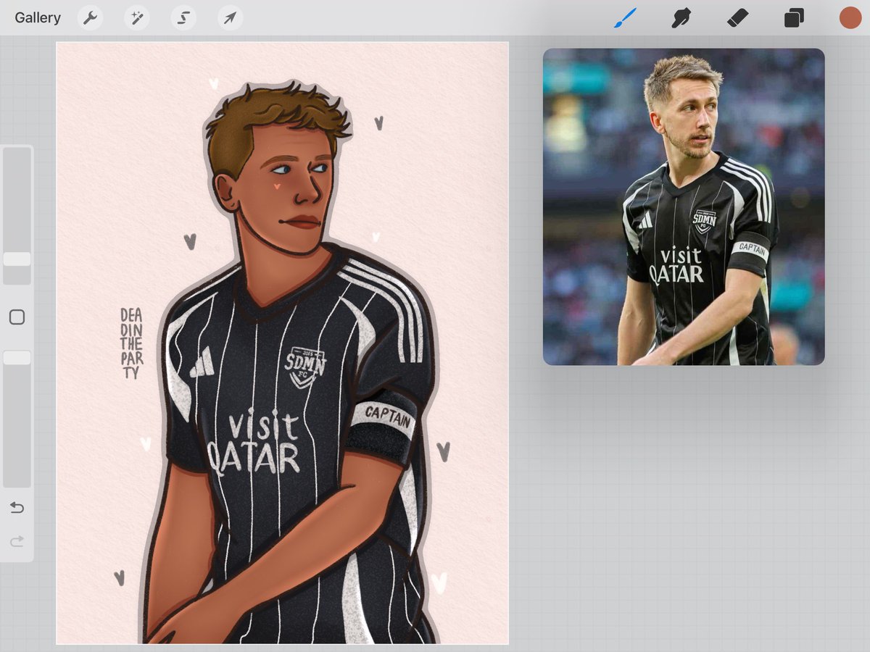Tap the DEAD IN THE PARTY signature text
This screenshot has height=652, width=870.
131,343
